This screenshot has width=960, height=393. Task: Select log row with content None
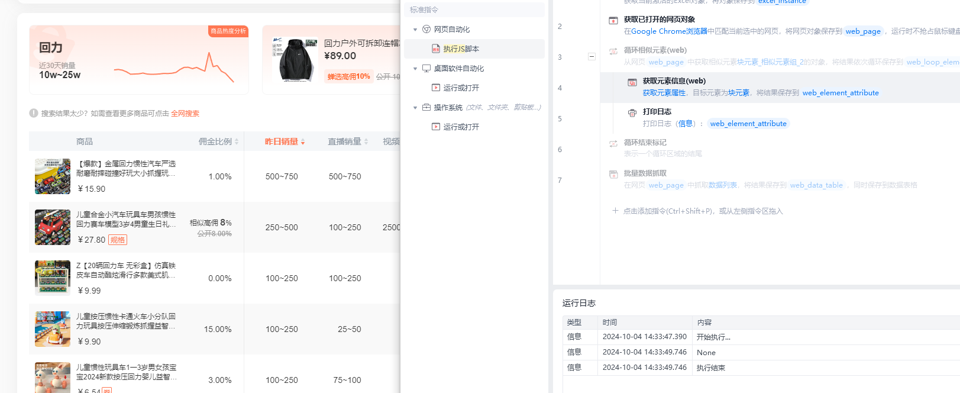[x=761, y=352]
